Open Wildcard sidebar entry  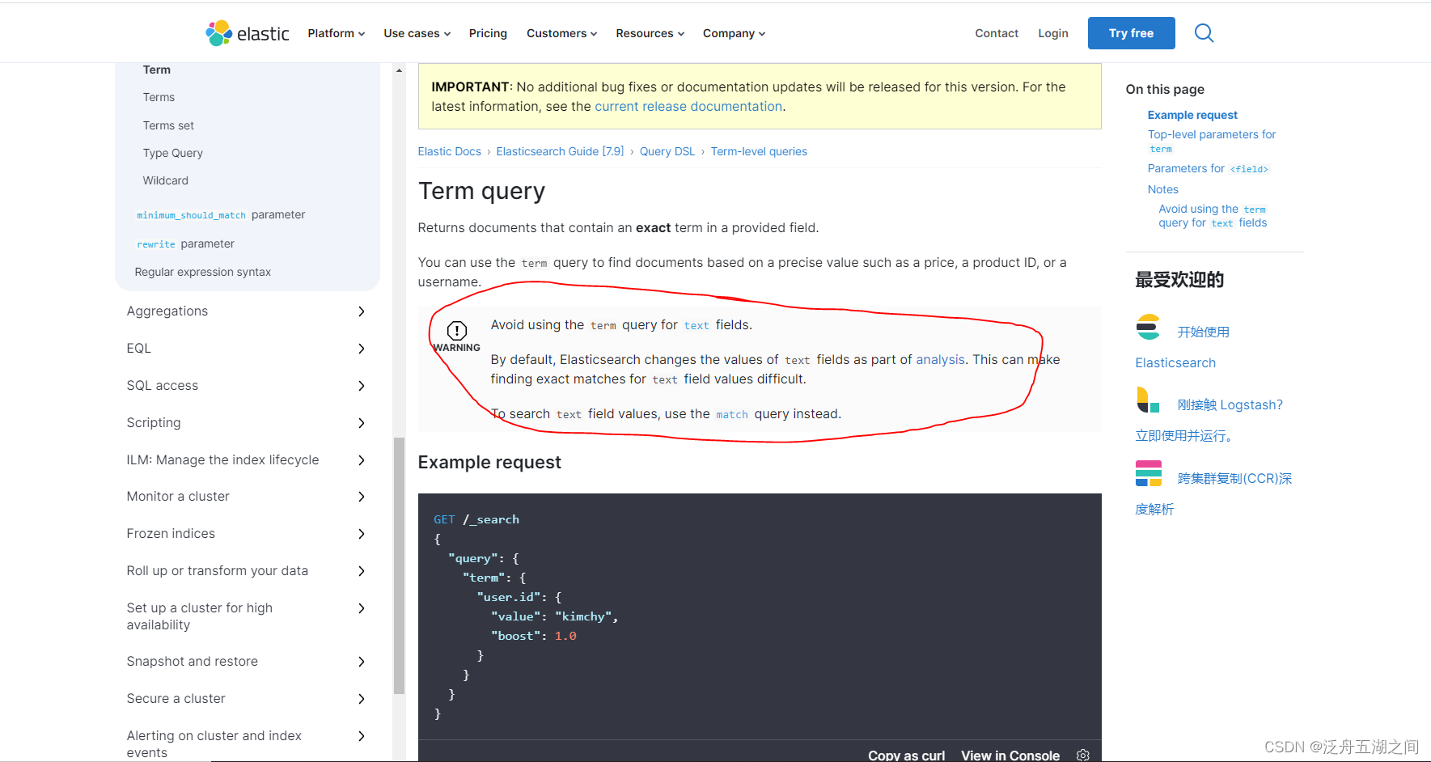[x=166, y=180]
